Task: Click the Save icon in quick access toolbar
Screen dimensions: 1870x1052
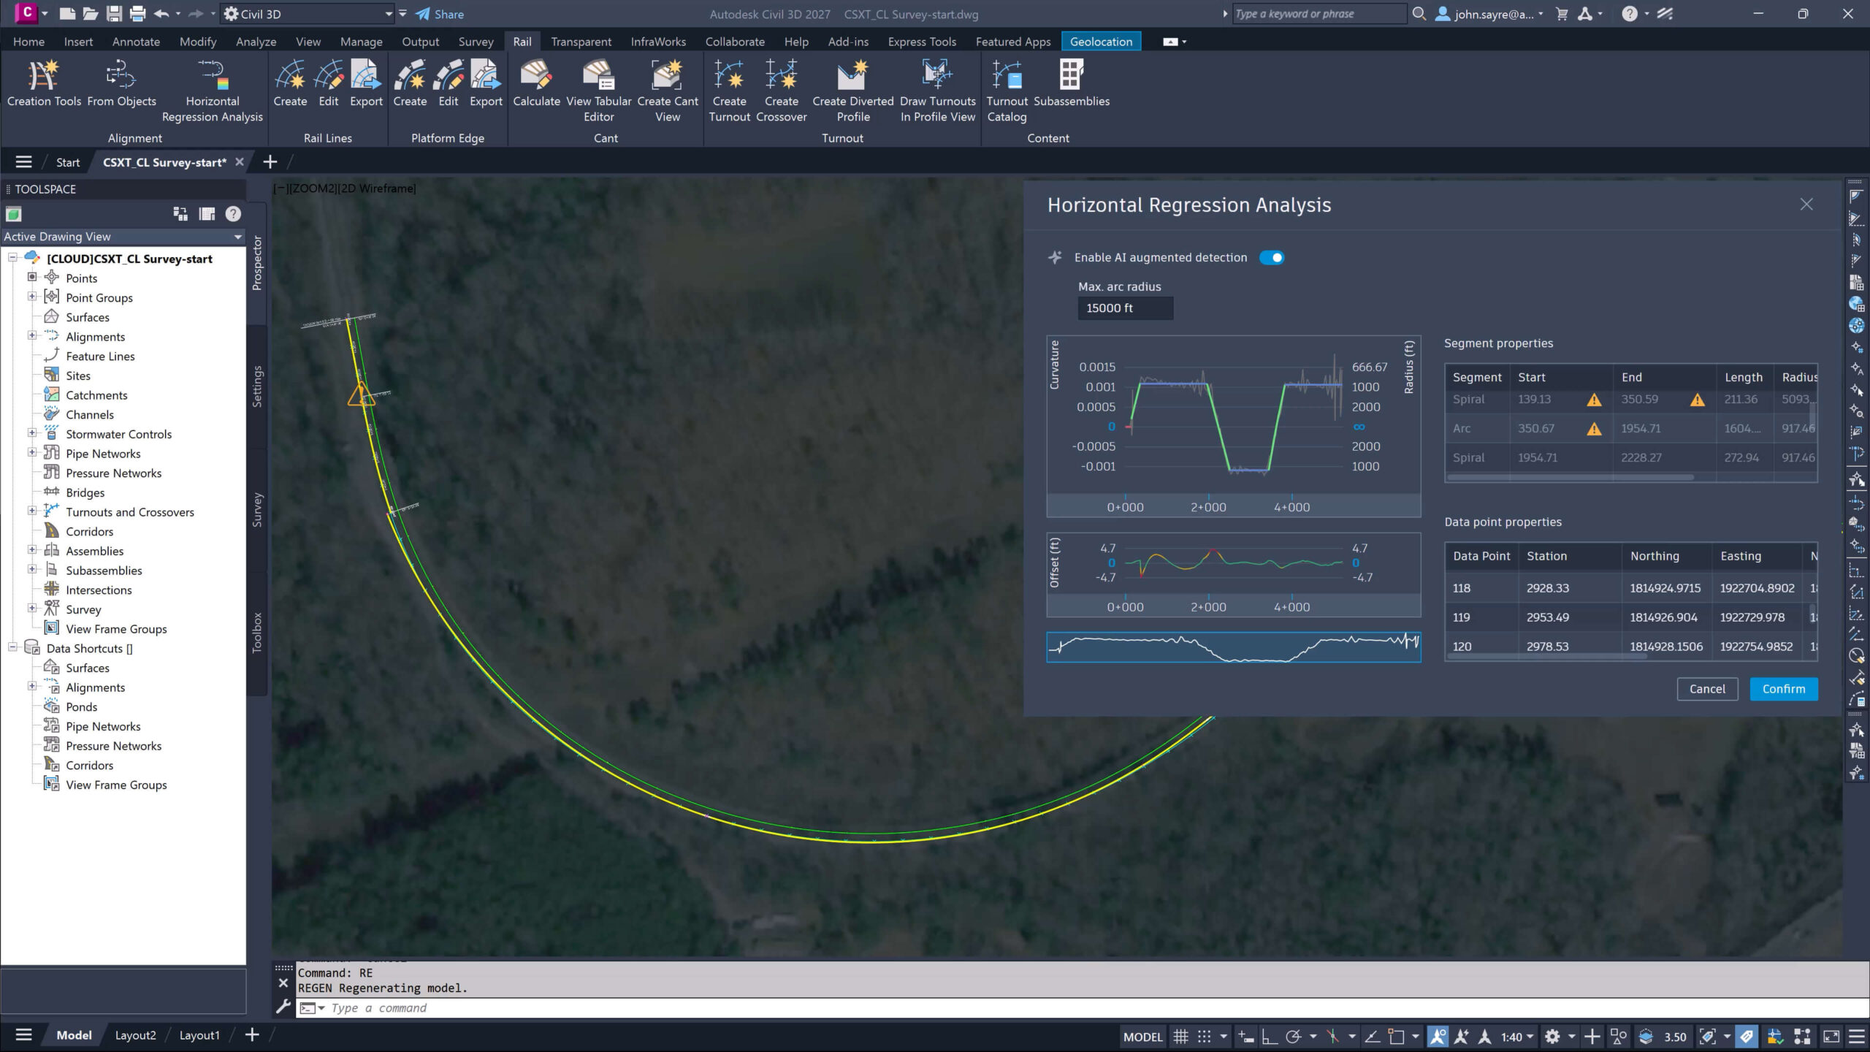Action: click(x=114, y=14)
